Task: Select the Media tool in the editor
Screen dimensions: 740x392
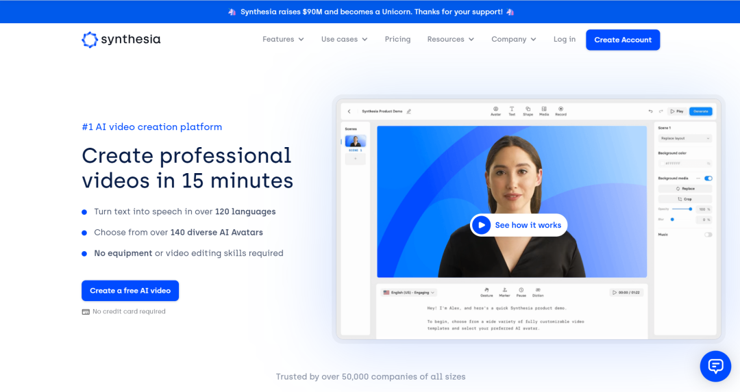Action: point(544,112)
